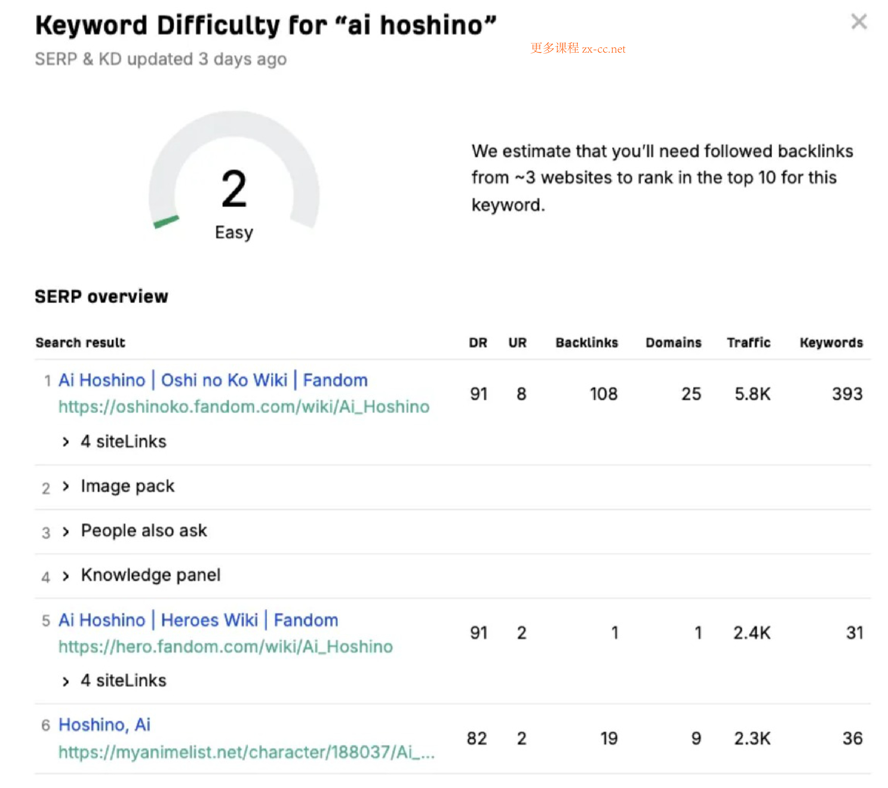This screenshot has width=888, height=788.
Task: Expand the People also ask row
Action: [66, 531]
